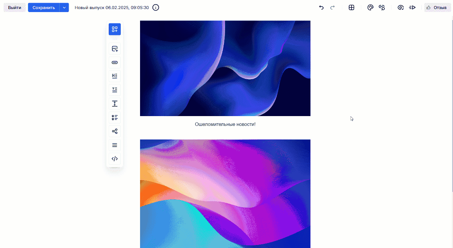Viewport: 453px width, 248px height.
Task: Undo the last action
Action: 321,8
